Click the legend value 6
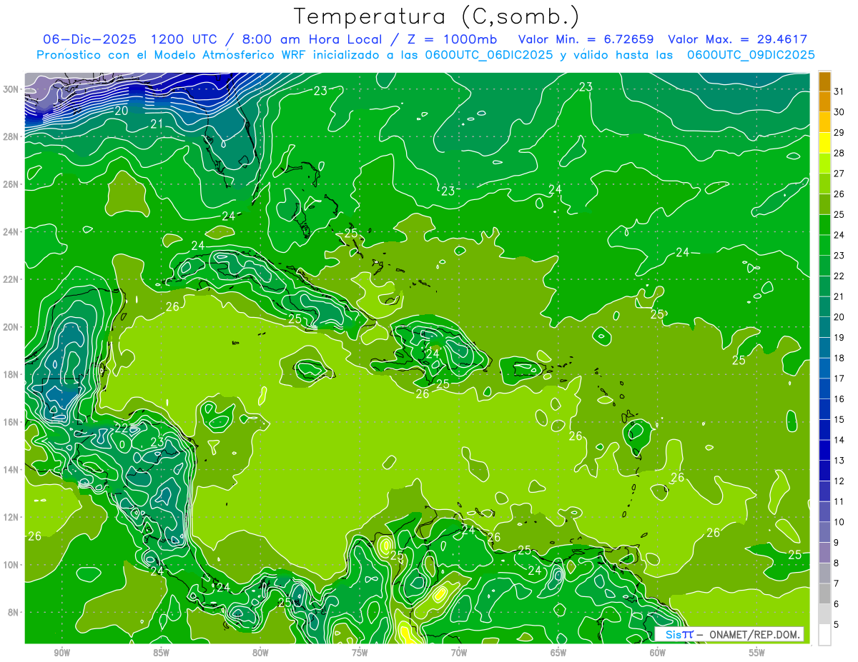This screenshot has height=662, width=858. (x=836, y=603)
